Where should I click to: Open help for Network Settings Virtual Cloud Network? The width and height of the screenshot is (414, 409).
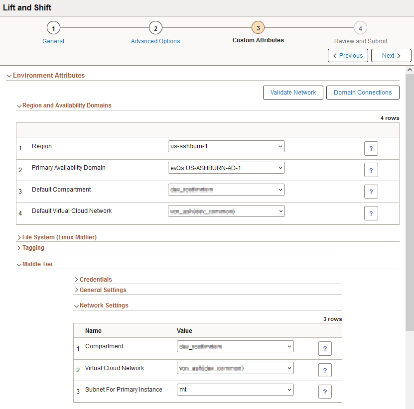[325, 370]
